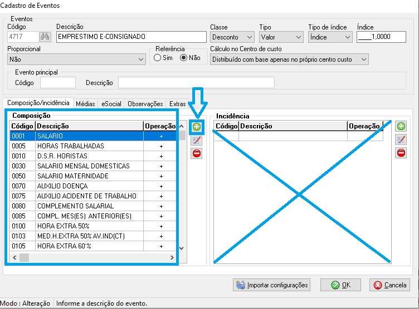Go to the Observações tab
The image size is (419, 309).
(145, 104)
